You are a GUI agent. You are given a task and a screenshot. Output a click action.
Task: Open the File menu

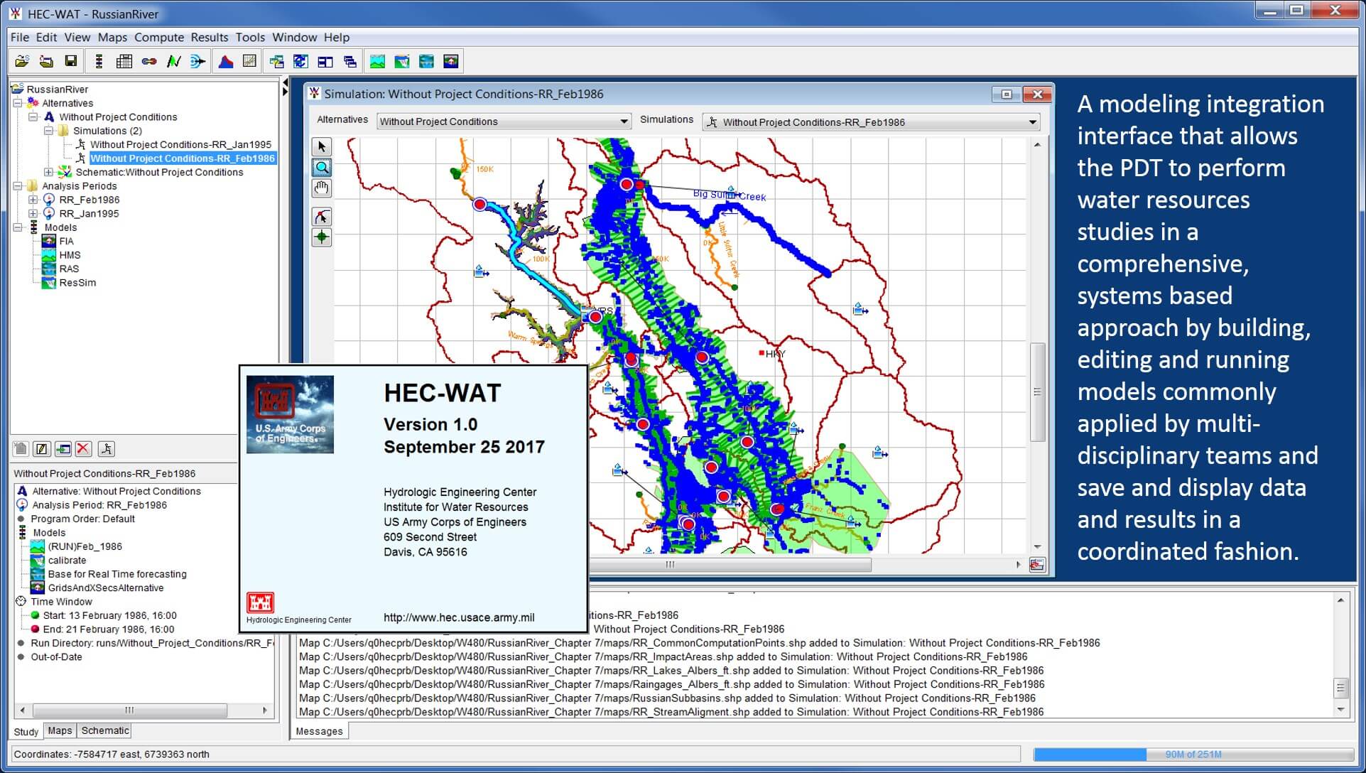[20, 38]
